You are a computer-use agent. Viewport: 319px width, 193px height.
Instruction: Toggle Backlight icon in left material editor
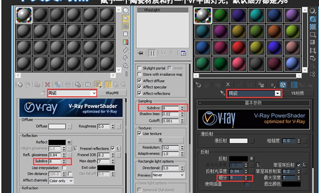[x=126, y=19]
